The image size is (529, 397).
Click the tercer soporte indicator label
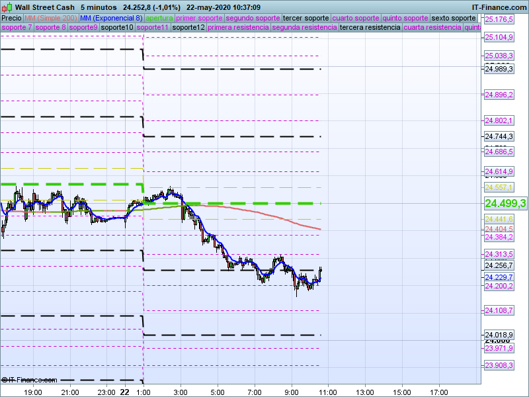pyautogui.click(x=305, y=18)
